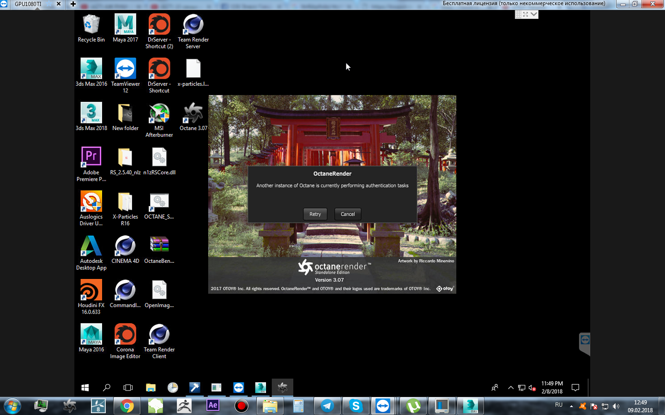This screenshot has height=415, width=665.
Task: Switch to the GPU1080TI session tab
Action: pyautogui.click(x=28, y=4)
